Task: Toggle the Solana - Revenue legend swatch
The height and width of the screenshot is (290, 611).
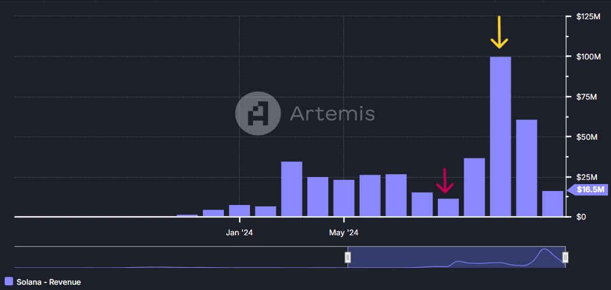Action: [9, 282]
